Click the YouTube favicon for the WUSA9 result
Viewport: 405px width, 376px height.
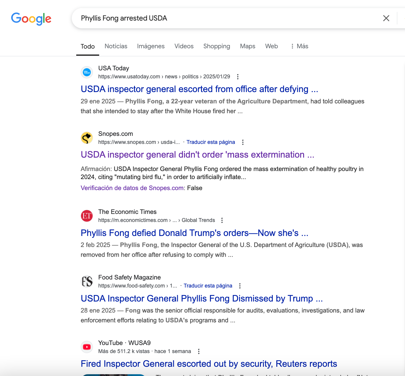[x=87, y=347]
